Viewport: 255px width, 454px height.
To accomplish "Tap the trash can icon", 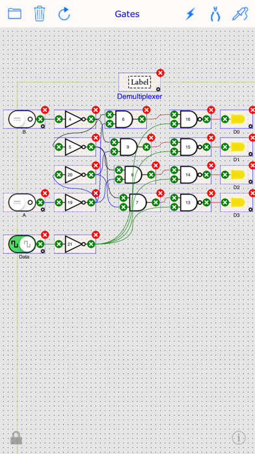I will [x=40, y=14].
